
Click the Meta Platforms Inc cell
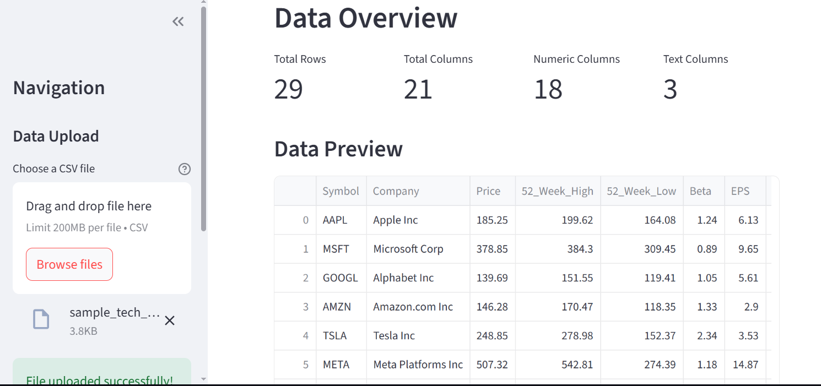point(418,365)
